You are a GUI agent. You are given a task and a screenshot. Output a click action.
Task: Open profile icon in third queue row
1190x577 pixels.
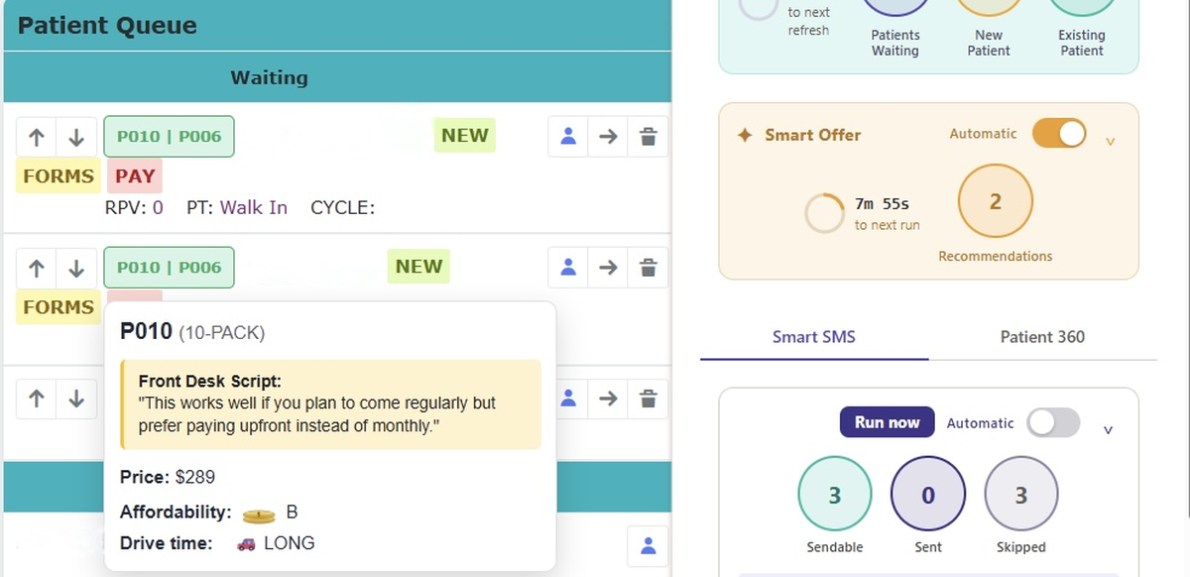coord(568,399)
